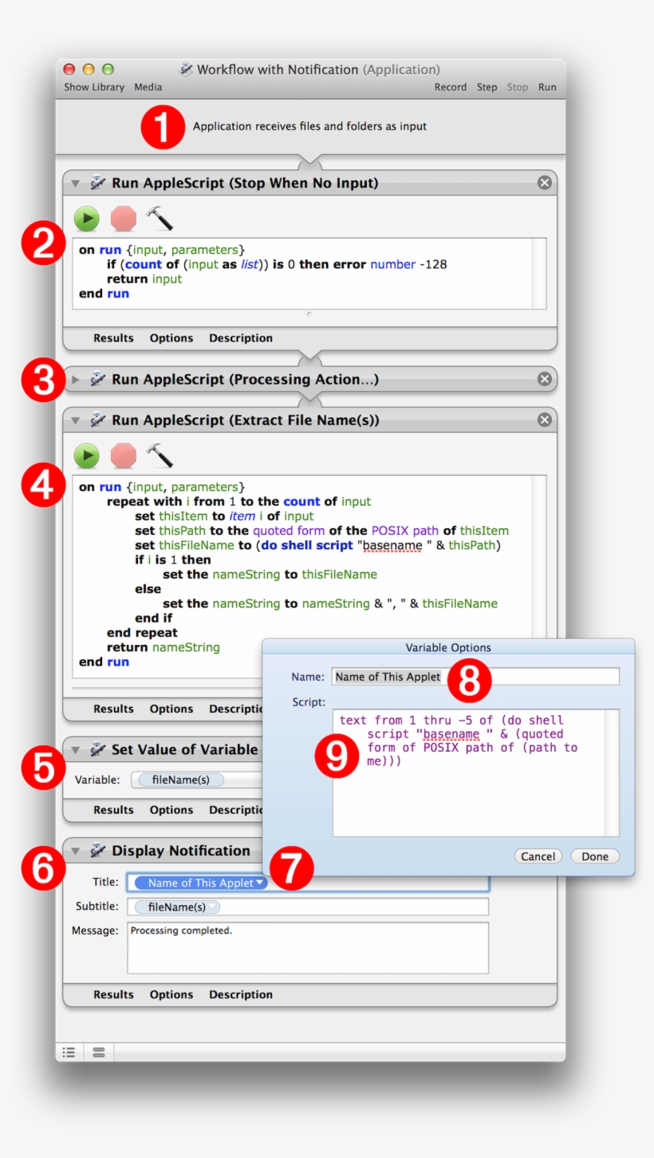Open the fileName(s) variable popup in Set Value
The height and width of the screenshot is (1158, 654).
[180, 780]
